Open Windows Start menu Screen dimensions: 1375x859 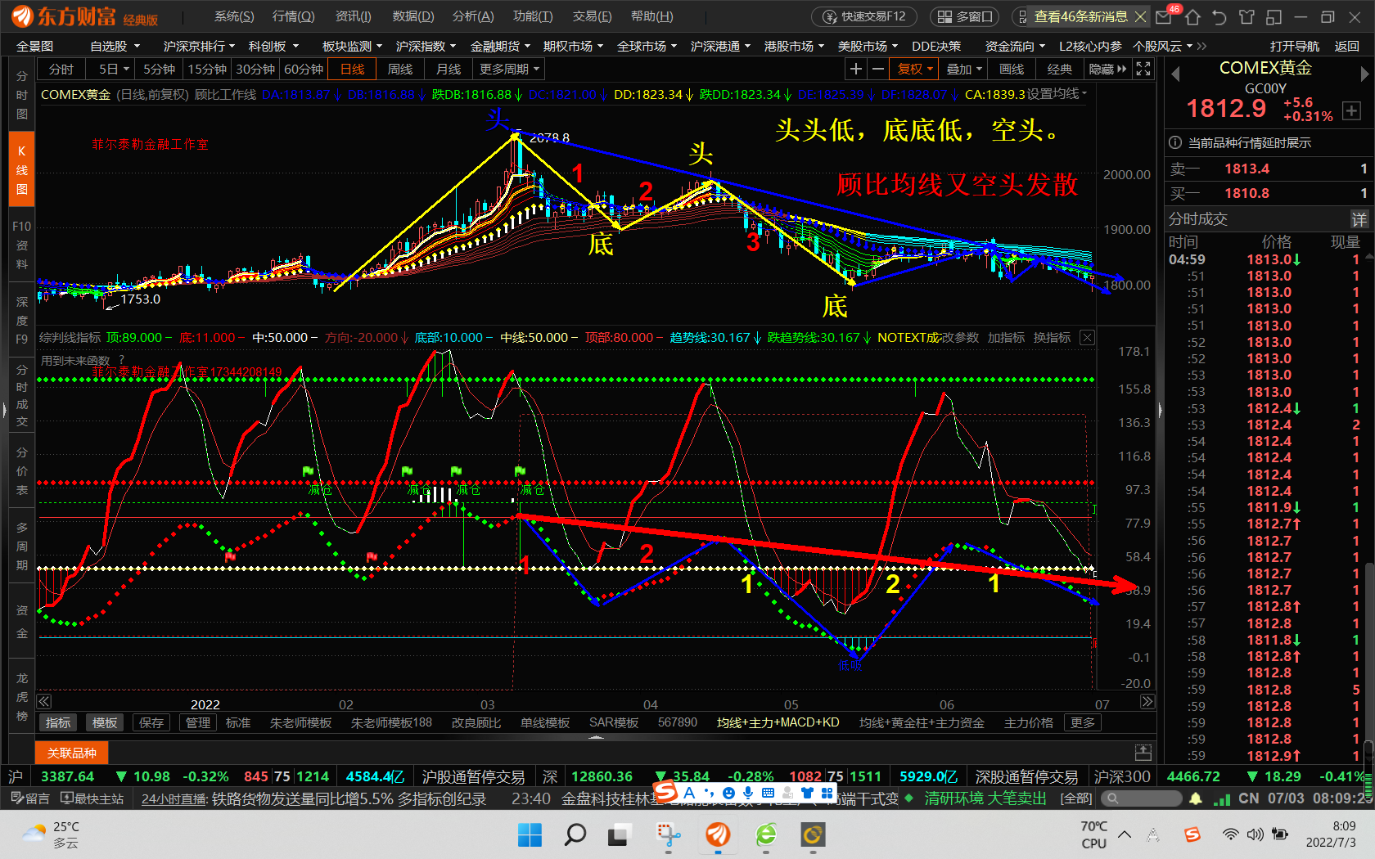click(530, 834)
